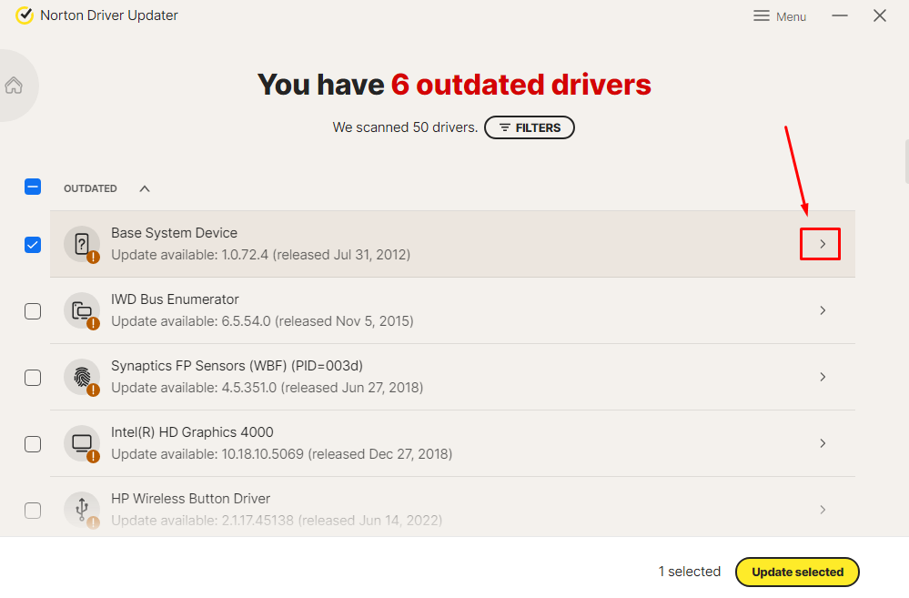This screenshot has height=598, width=909.
Task: Click the Synaptics fingerprint sensor icon
Action: (x=82, y=377)
